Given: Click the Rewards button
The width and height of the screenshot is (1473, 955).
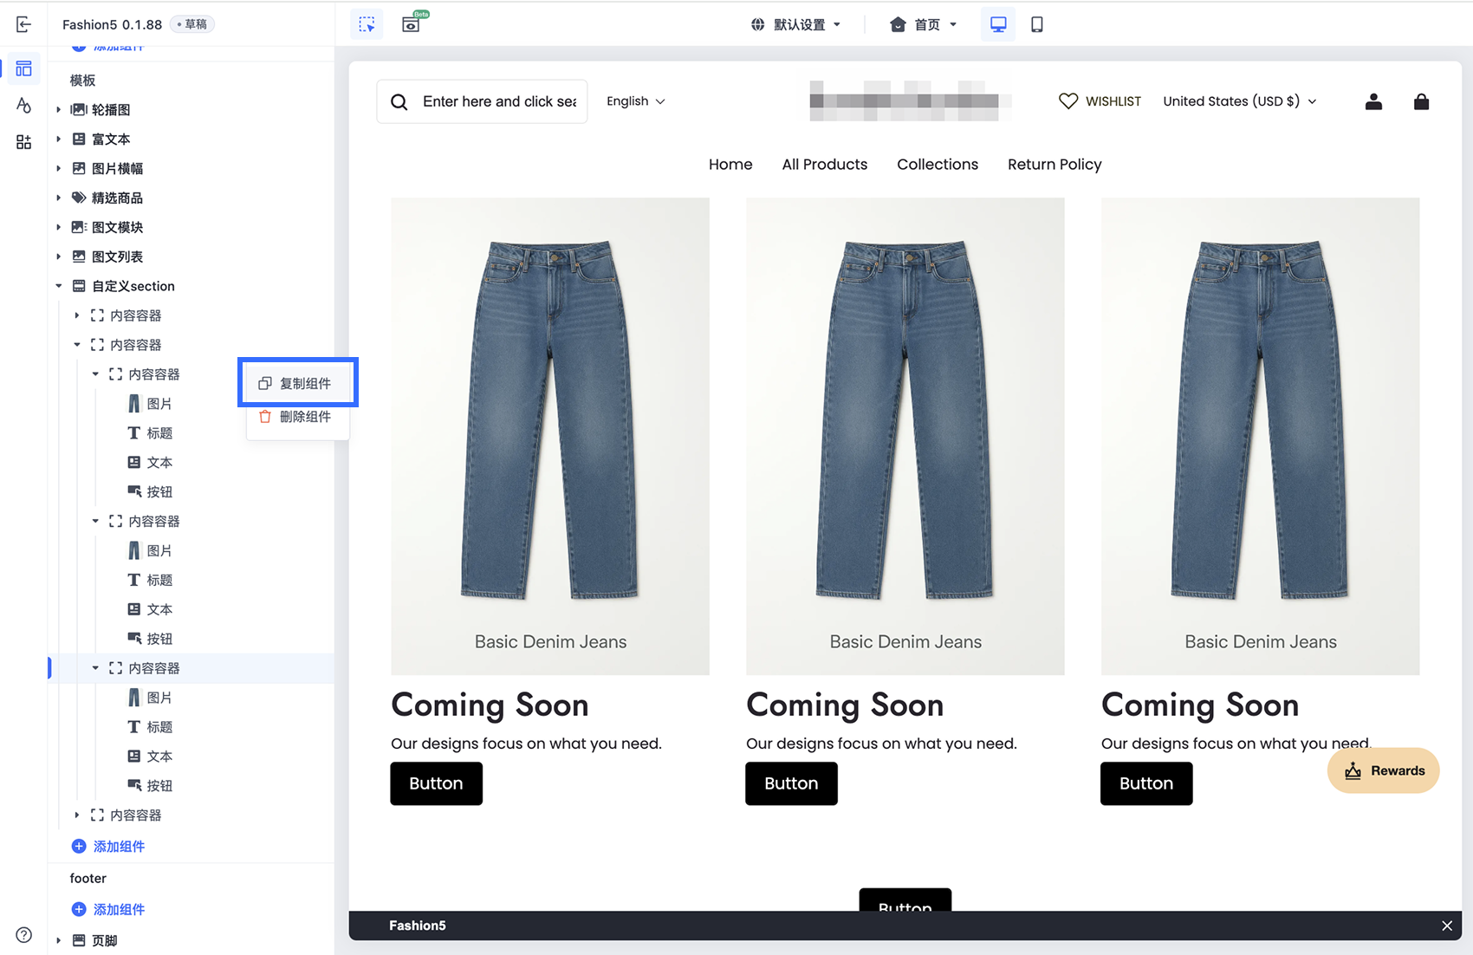Looking at the screenshot, I should 1384,770.
